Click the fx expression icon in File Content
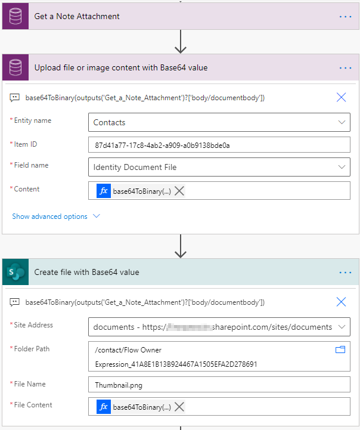360x430 pixels. [103, 407]
